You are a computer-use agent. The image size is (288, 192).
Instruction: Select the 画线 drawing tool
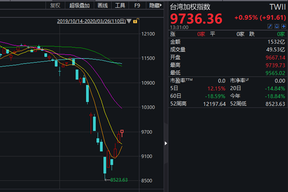(102, 6)
